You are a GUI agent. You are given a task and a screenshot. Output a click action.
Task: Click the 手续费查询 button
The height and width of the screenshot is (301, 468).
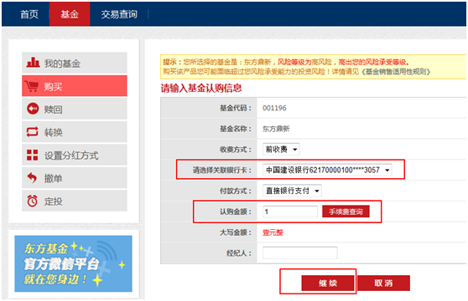(x=346, y=212)
